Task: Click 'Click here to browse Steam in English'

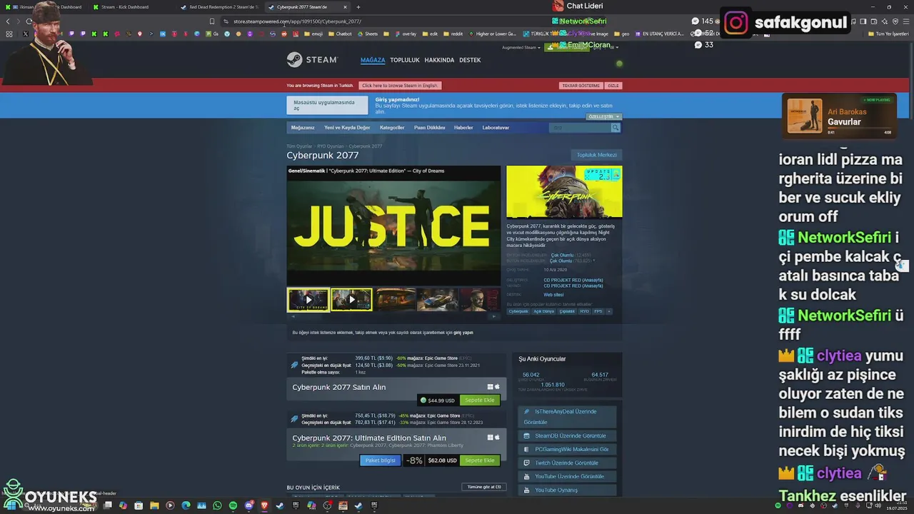Action: coord(400,86)
